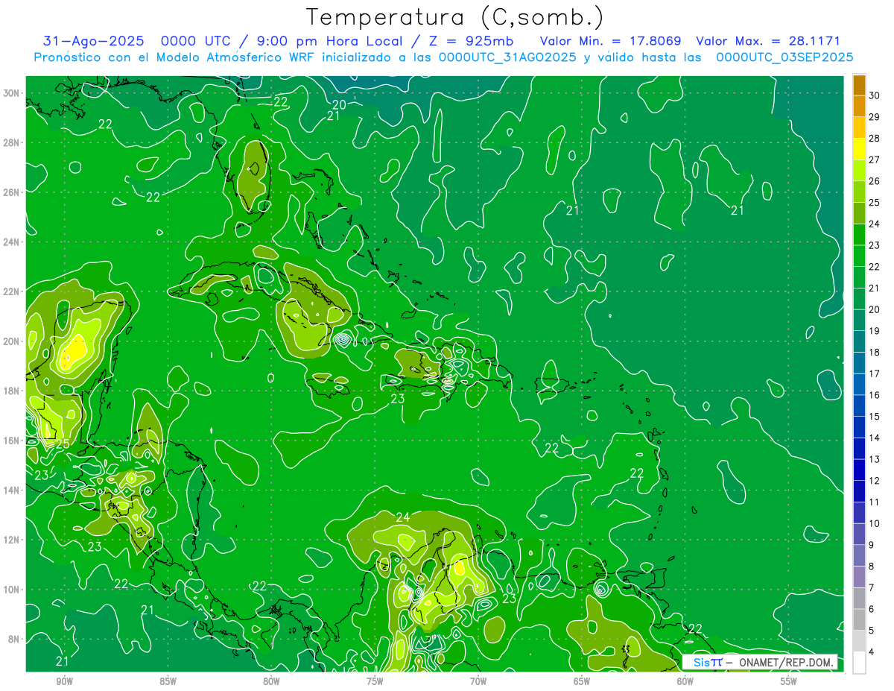This screenshot has height=691, width=894.
Task: Click latitude axis label "10N"
Action: (x=11, y=590)
